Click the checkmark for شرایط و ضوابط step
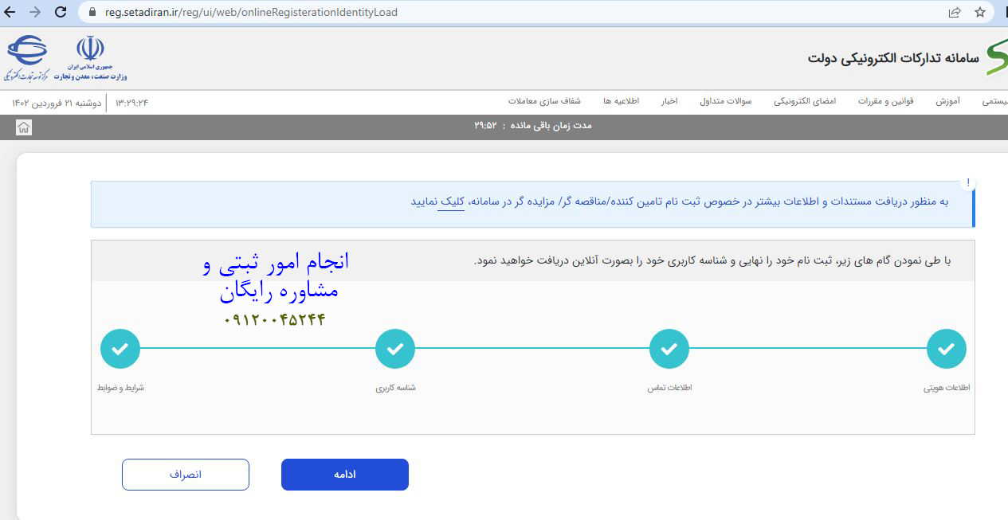The image size is (1008, 520). 120,348
